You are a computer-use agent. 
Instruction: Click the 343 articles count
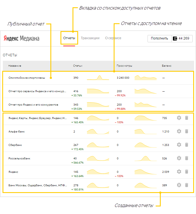(x=76, y=105)
